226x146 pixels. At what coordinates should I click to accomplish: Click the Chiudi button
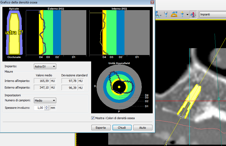tap(122, 128)
